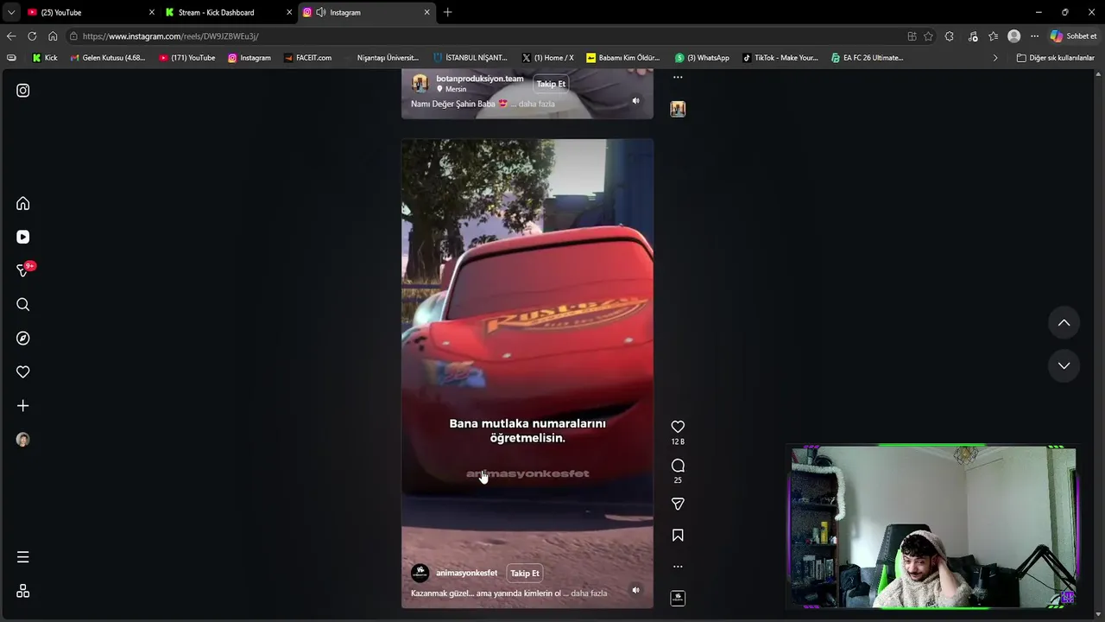Click Instagram logo at top of sidebar
The image size is (1105, 622).
point(23,91)
